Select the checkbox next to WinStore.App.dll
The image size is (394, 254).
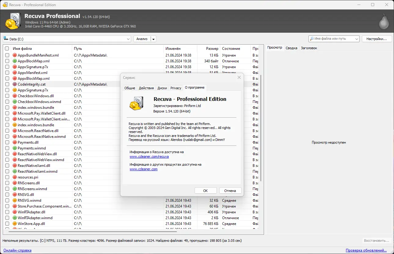7,223
